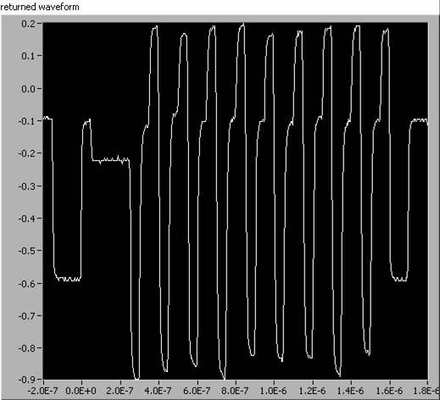Click the -2.0E-7 x-axis start marker
The width and height of the screenshot is (440, 400).
(42, 392)
